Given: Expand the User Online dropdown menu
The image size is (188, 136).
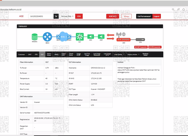Looking at the screenshot, I should pyautogui.click(x=119, y=55).
